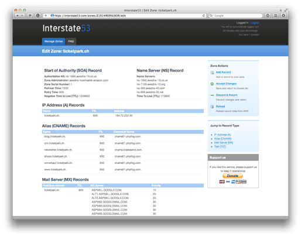The width and height of the screenshot is (301, 237).
Task: Select the blog.ticketpark.ch. CNAME row
Action: 123,136
